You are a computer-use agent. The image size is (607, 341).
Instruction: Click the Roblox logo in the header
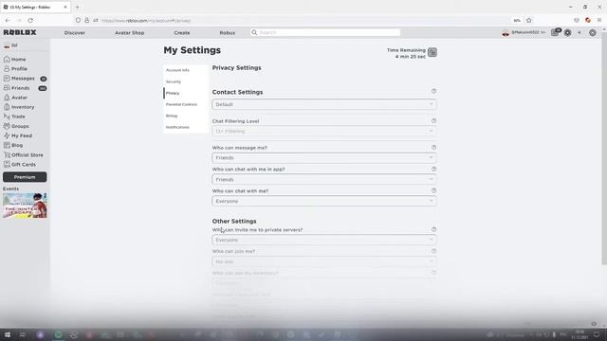20,32
